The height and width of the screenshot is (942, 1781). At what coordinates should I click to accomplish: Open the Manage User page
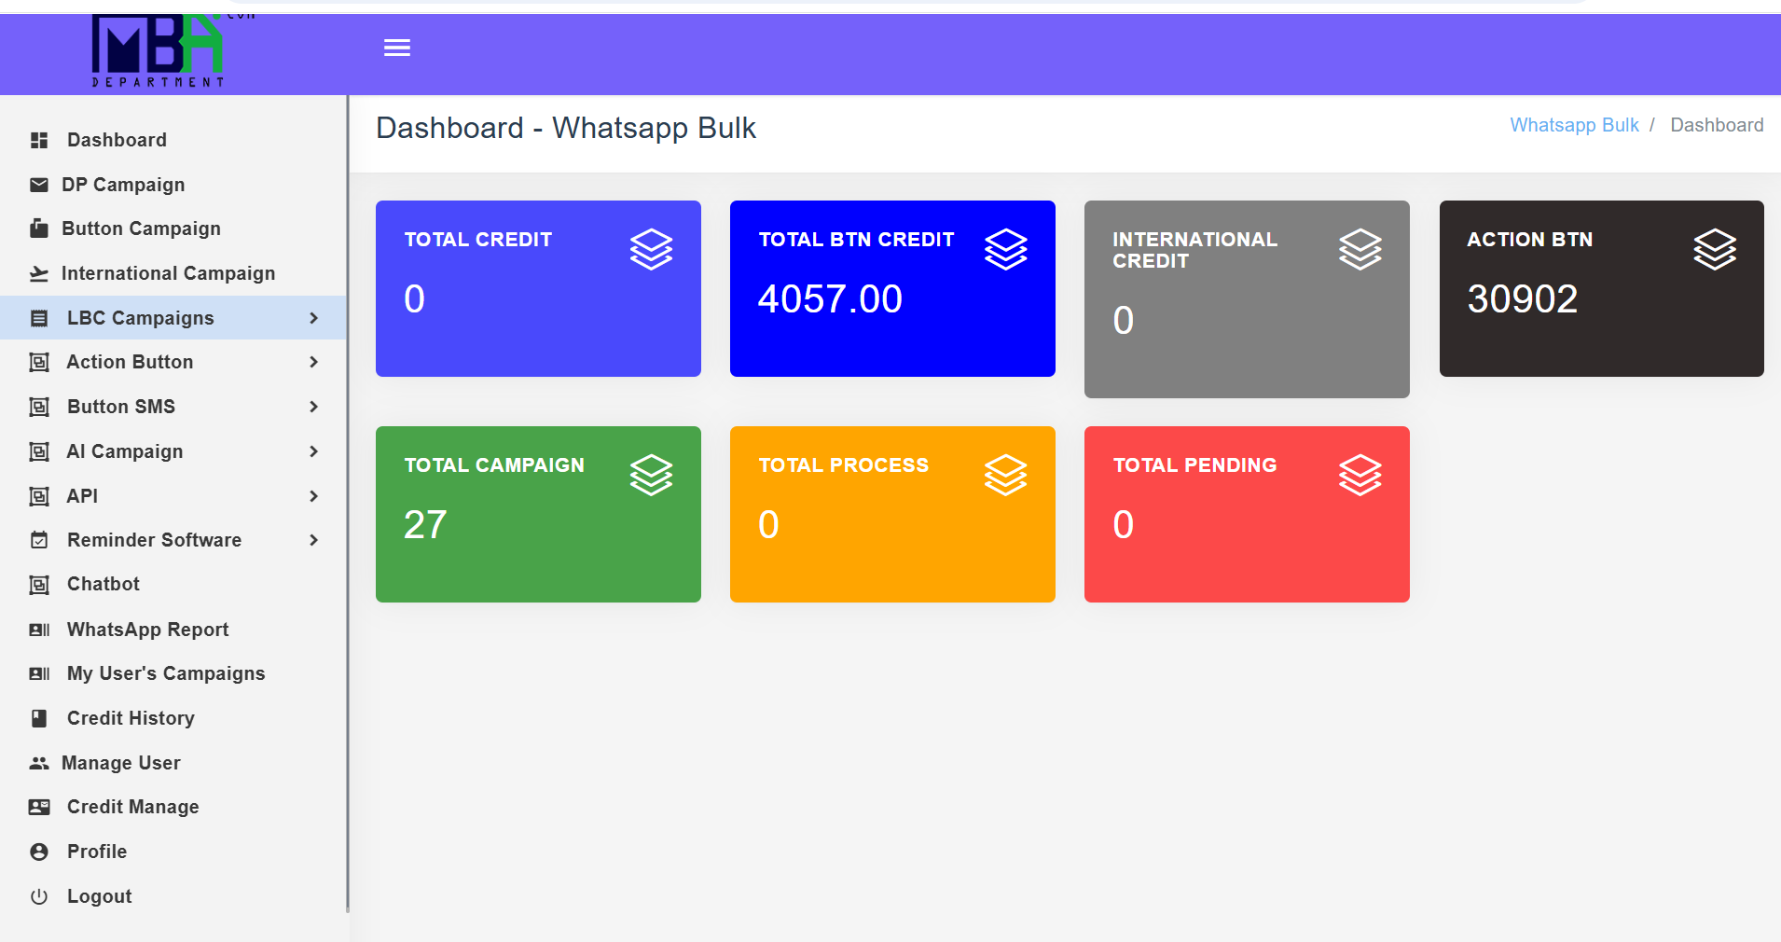173,763
